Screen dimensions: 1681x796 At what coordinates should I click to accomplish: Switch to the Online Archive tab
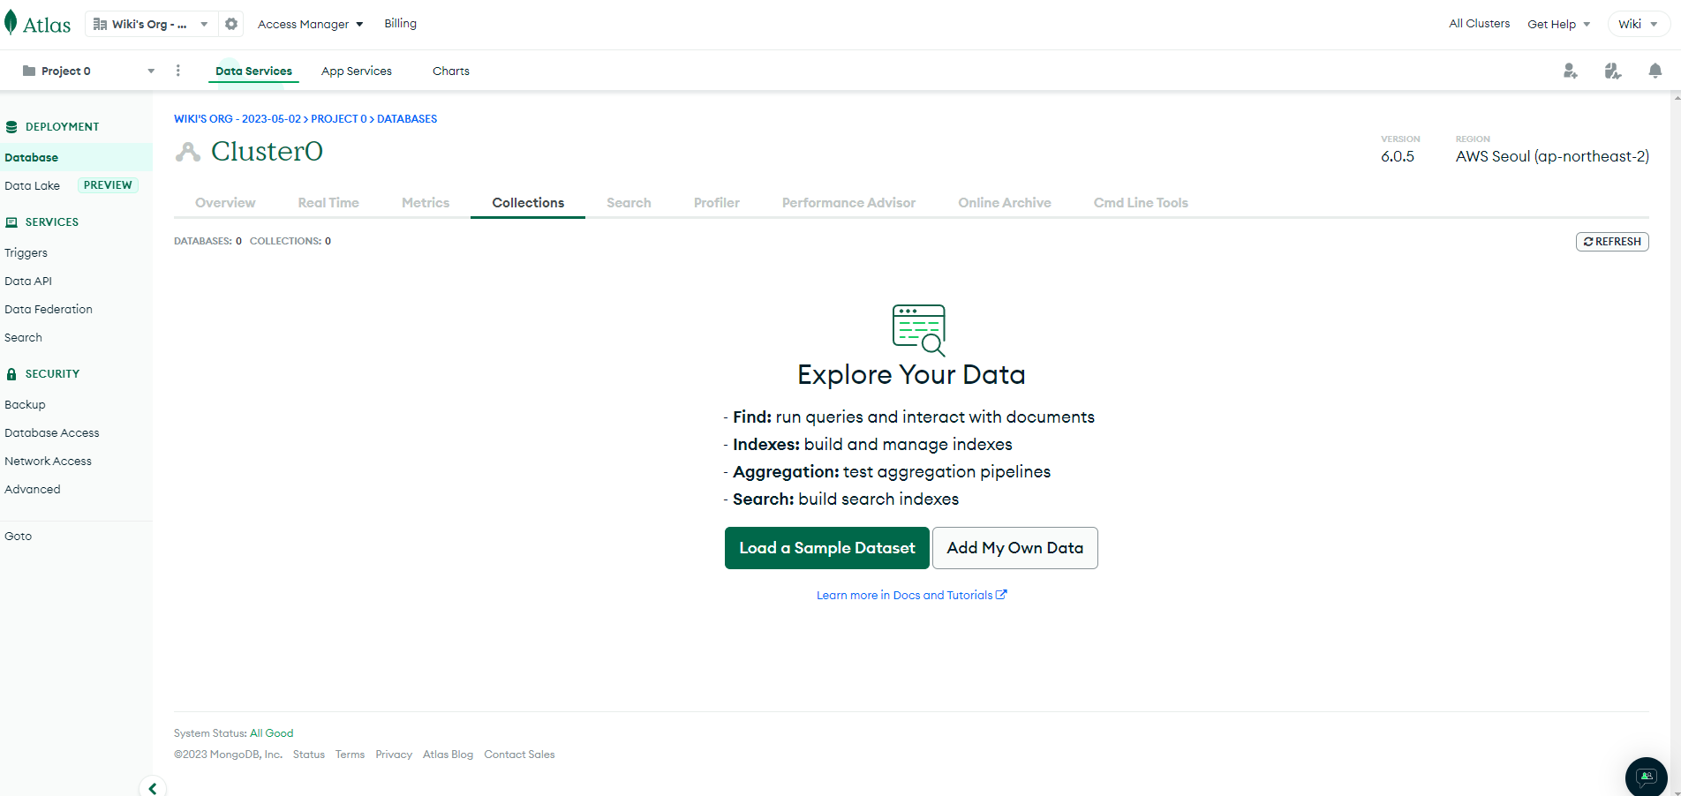[1005, 203]
